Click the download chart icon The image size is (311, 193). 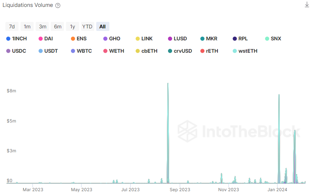307,5
